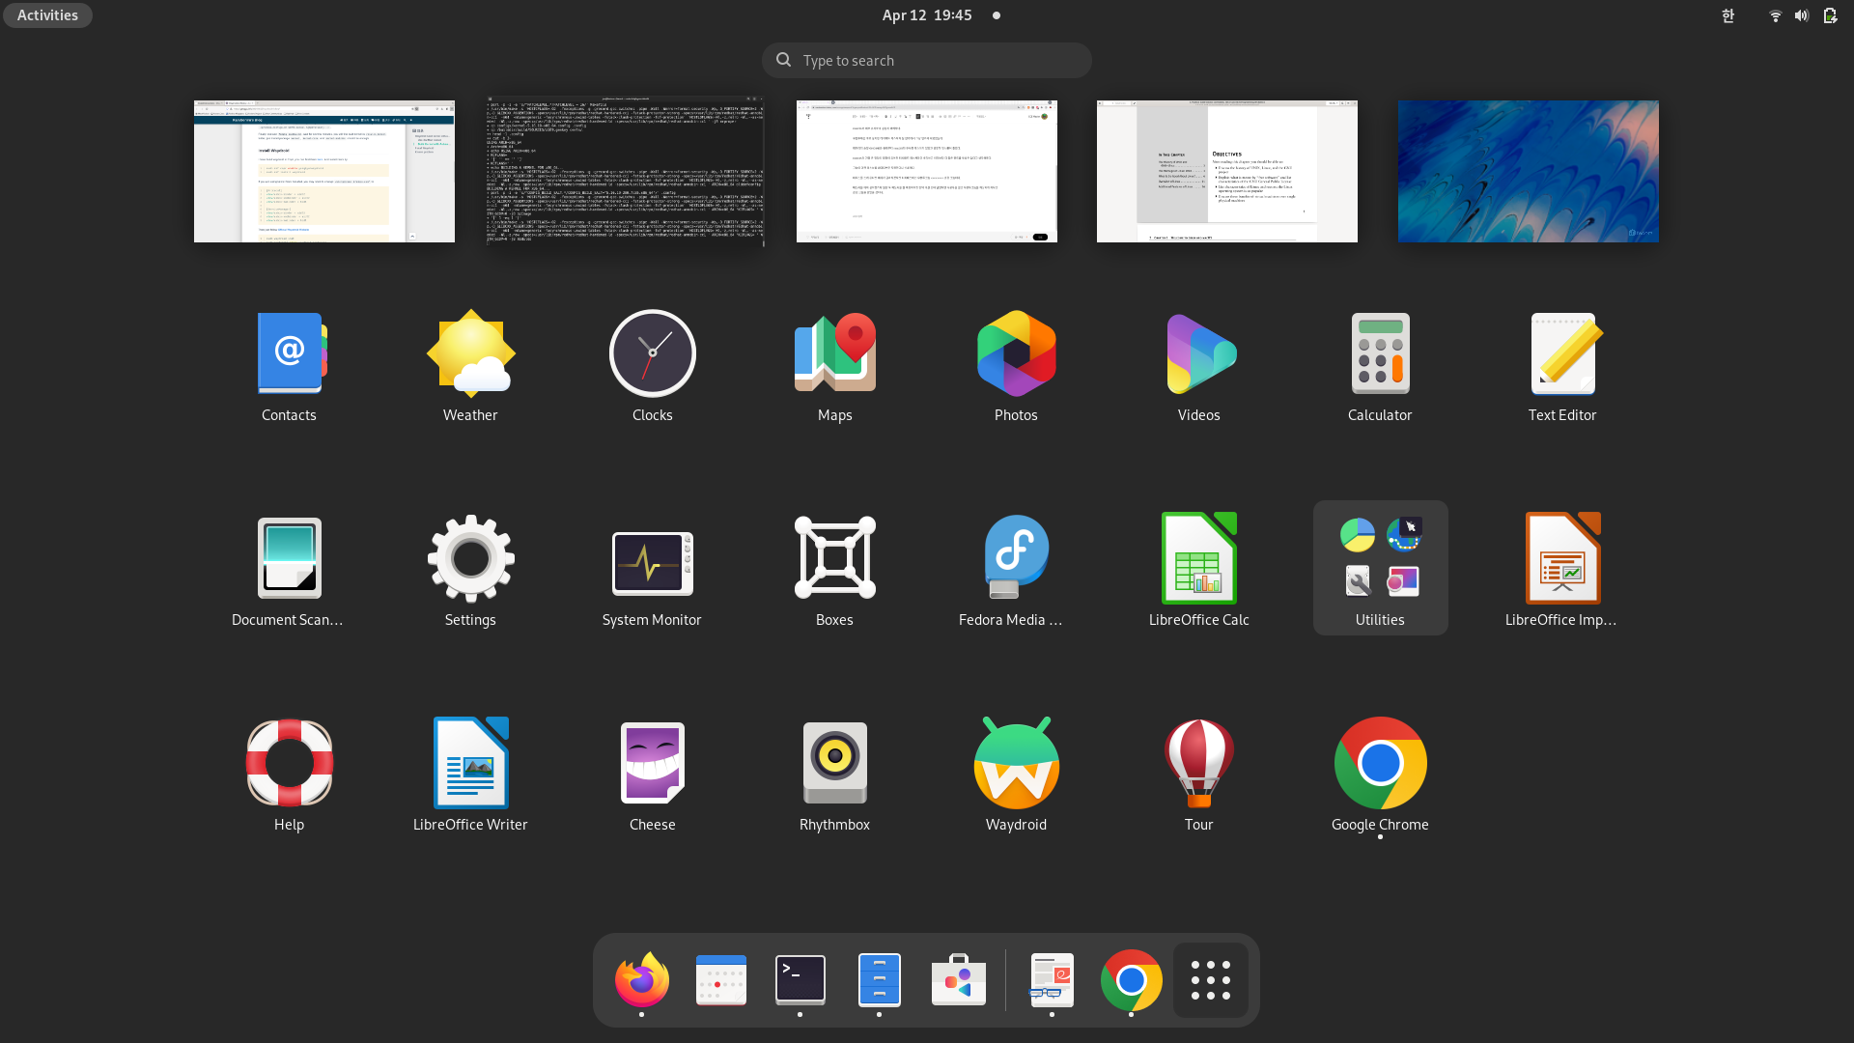
Task: Open the Boxes app
Action: [x=834, y=570]
